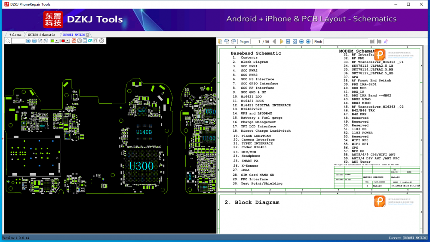Click the PCB search input box

pos(18,41)
